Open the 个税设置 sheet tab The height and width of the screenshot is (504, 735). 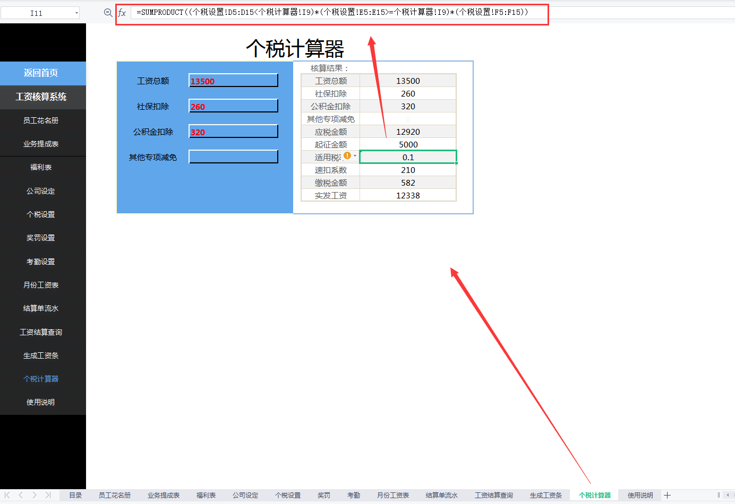[287, 495]
